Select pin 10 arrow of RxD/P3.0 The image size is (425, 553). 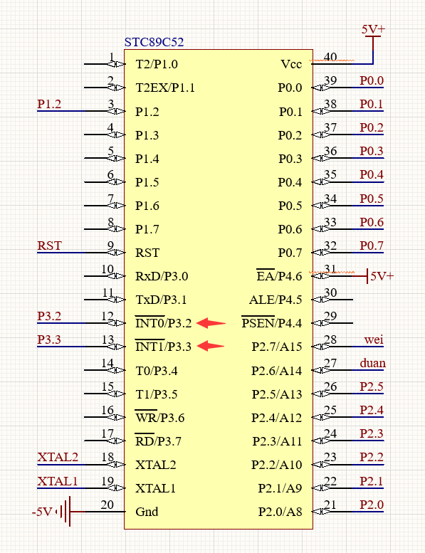[x=116, y=276]
